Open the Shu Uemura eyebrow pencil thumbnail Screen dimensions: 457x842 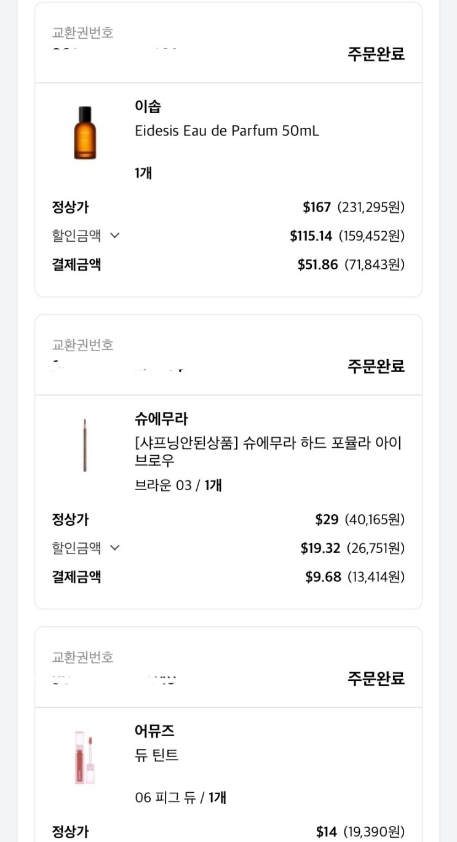click(85, 445)
